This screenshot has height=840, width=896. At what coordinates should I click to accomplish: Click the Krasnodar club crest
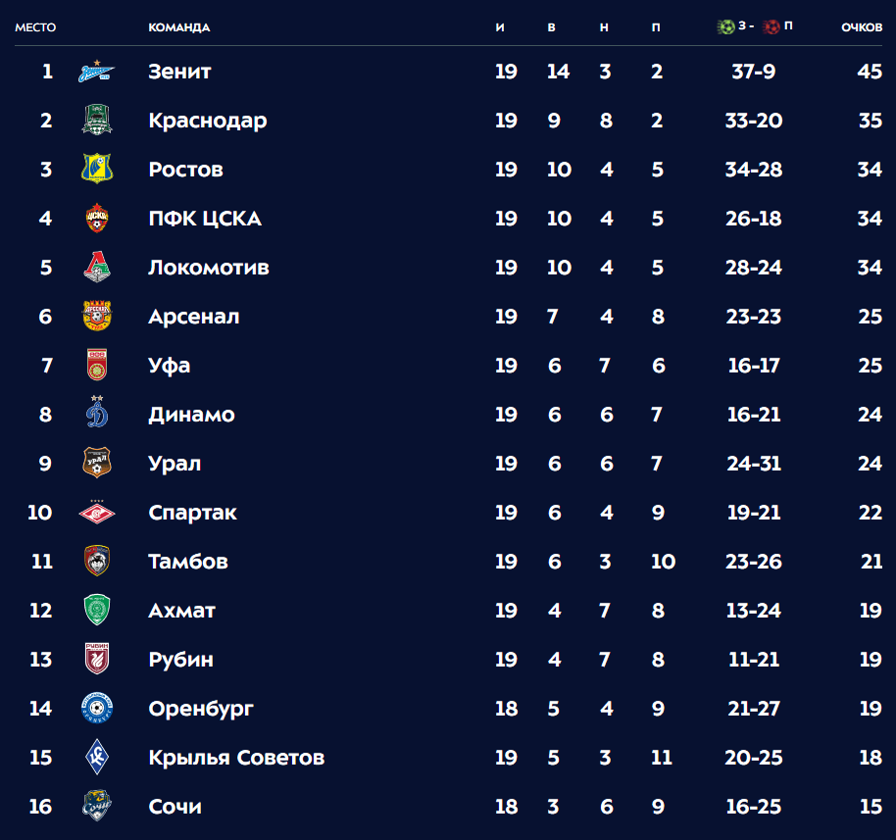97,120
